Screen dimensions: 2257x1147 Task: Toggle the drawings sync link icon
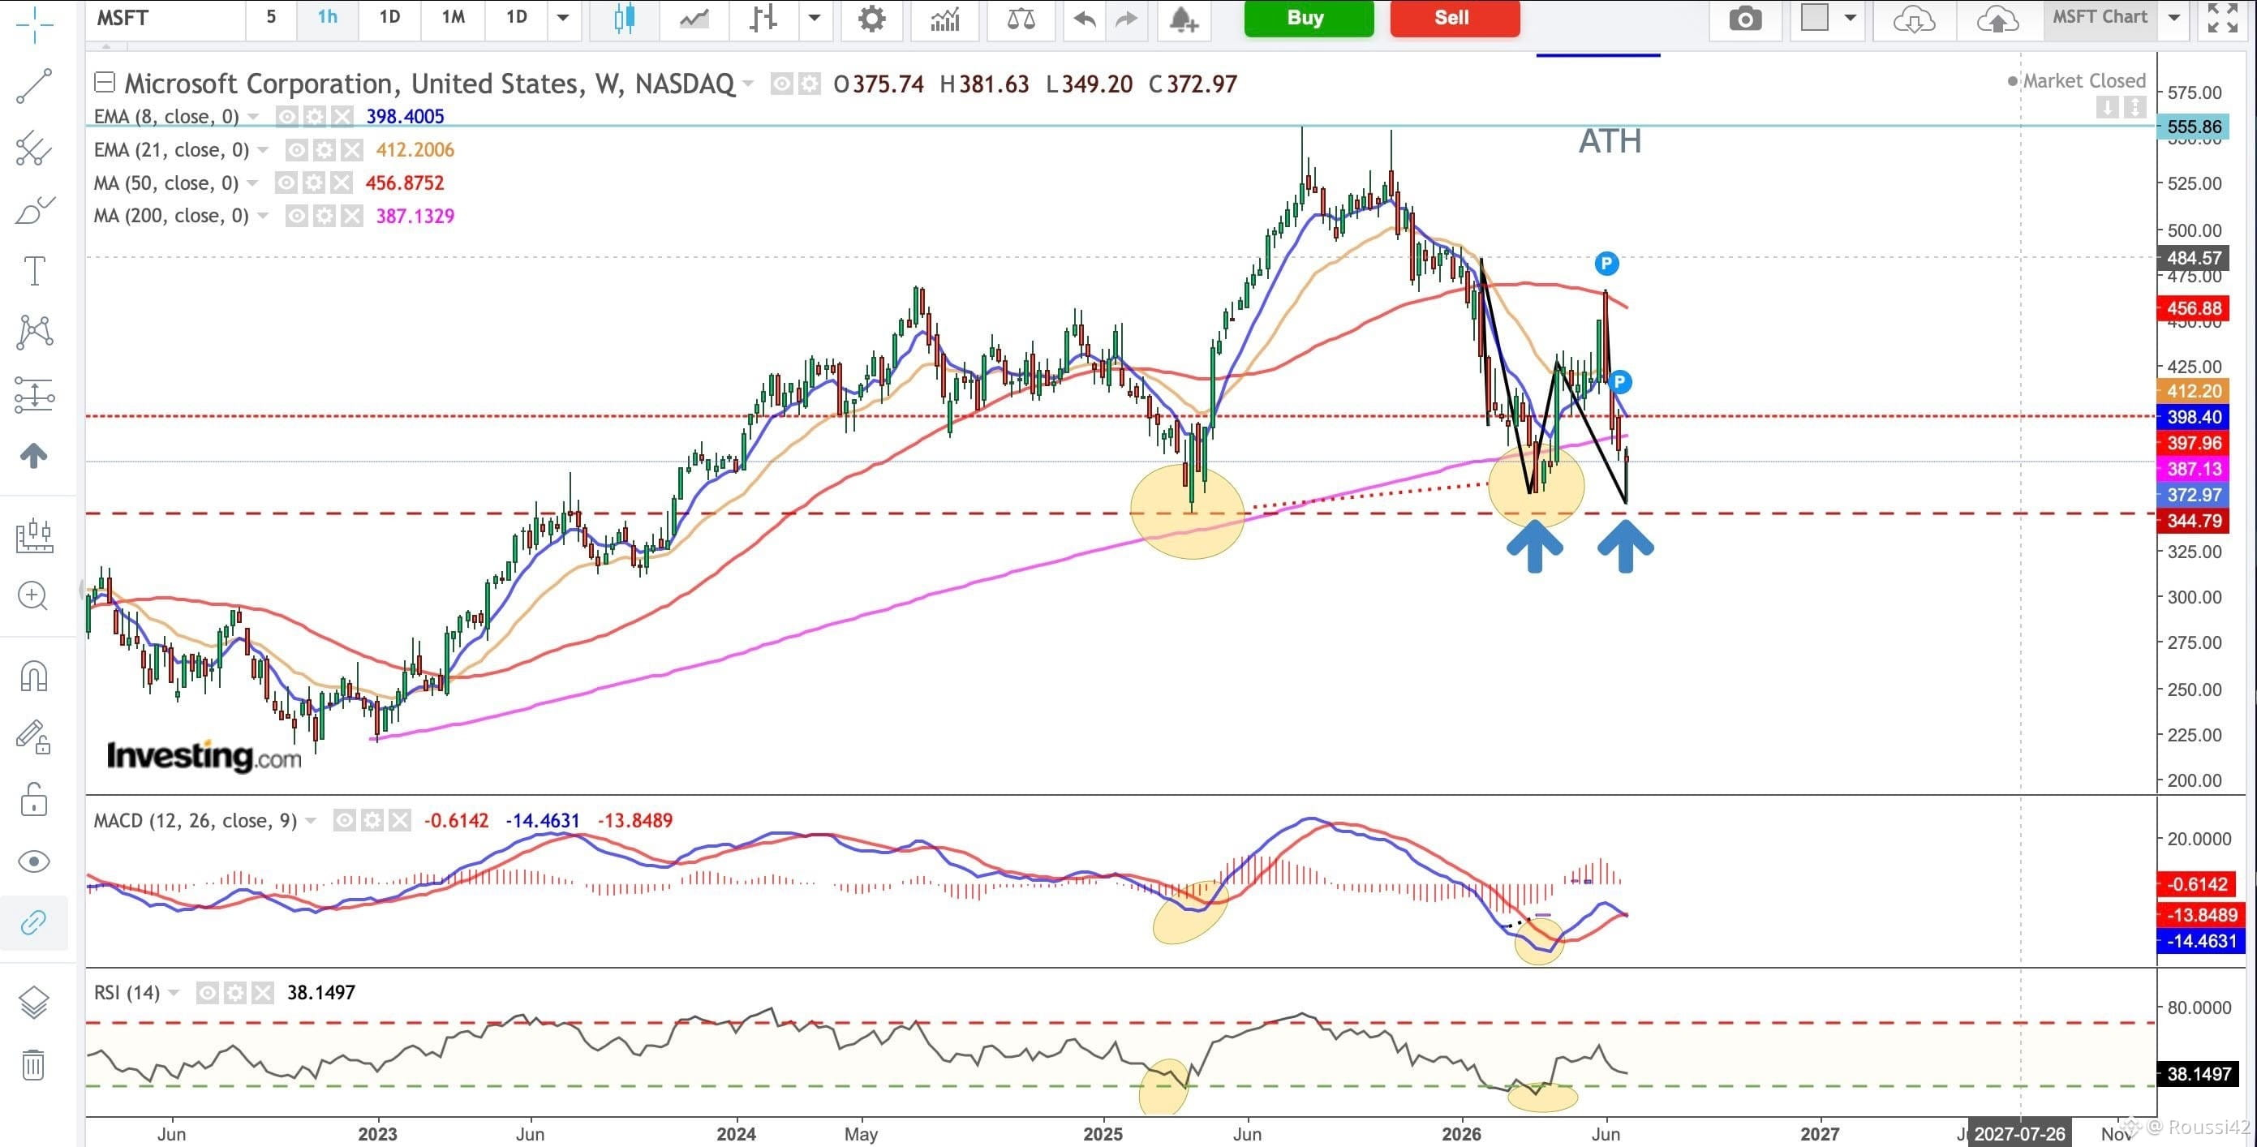click(x=34, y=922)
